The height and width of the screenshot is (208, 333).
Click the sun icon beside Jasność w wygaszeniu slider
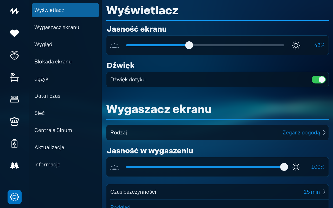pyautogui.click(x=296, y=167)
